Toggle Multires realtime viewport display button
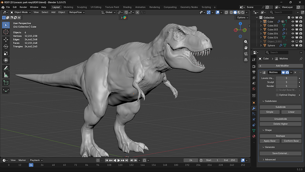305x172 pixels. pos(283,72)
